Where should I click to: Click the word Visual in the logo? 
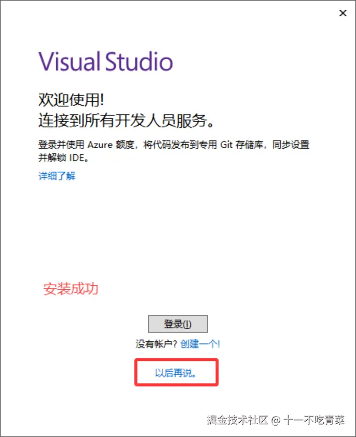[70, 61]
